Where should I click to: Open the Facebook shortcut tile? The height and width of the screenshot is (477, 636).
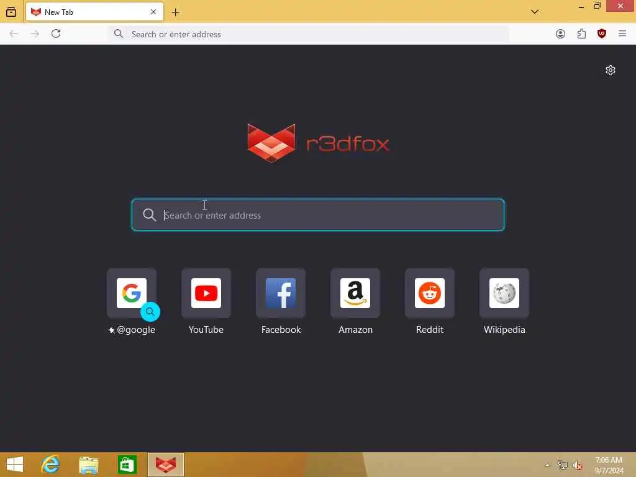[281, 293]
